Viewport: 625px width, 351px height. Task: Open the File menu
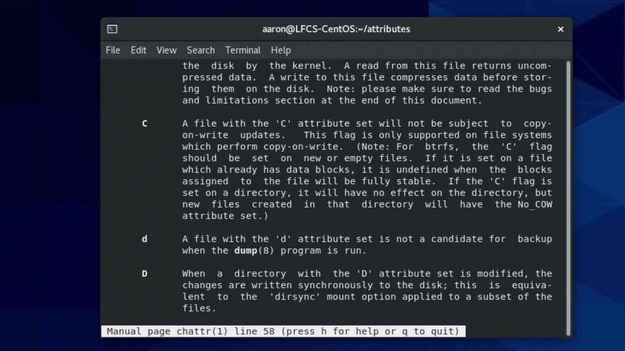[x=113, y=50]
